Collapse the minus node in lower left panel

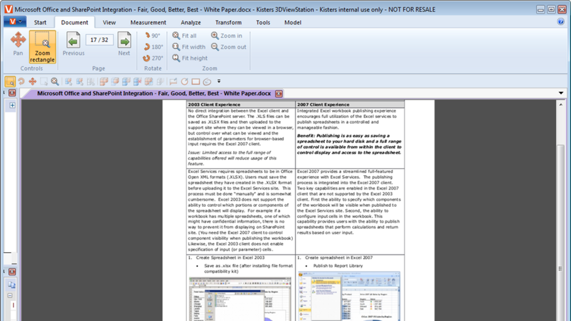coord(10,295)
